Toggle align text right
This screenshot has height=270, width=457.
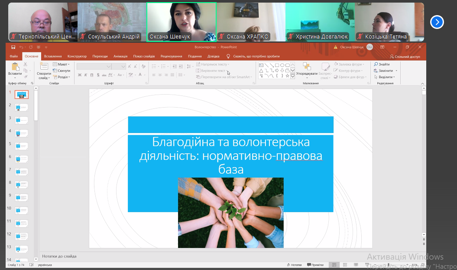[x=166, y=75]
